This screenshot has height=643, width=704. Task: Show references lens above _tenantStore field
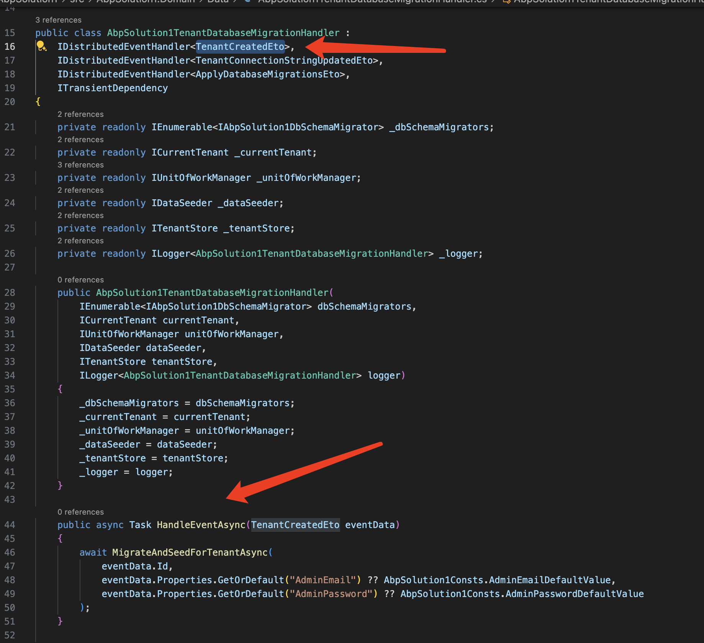[x=80, y=215]
